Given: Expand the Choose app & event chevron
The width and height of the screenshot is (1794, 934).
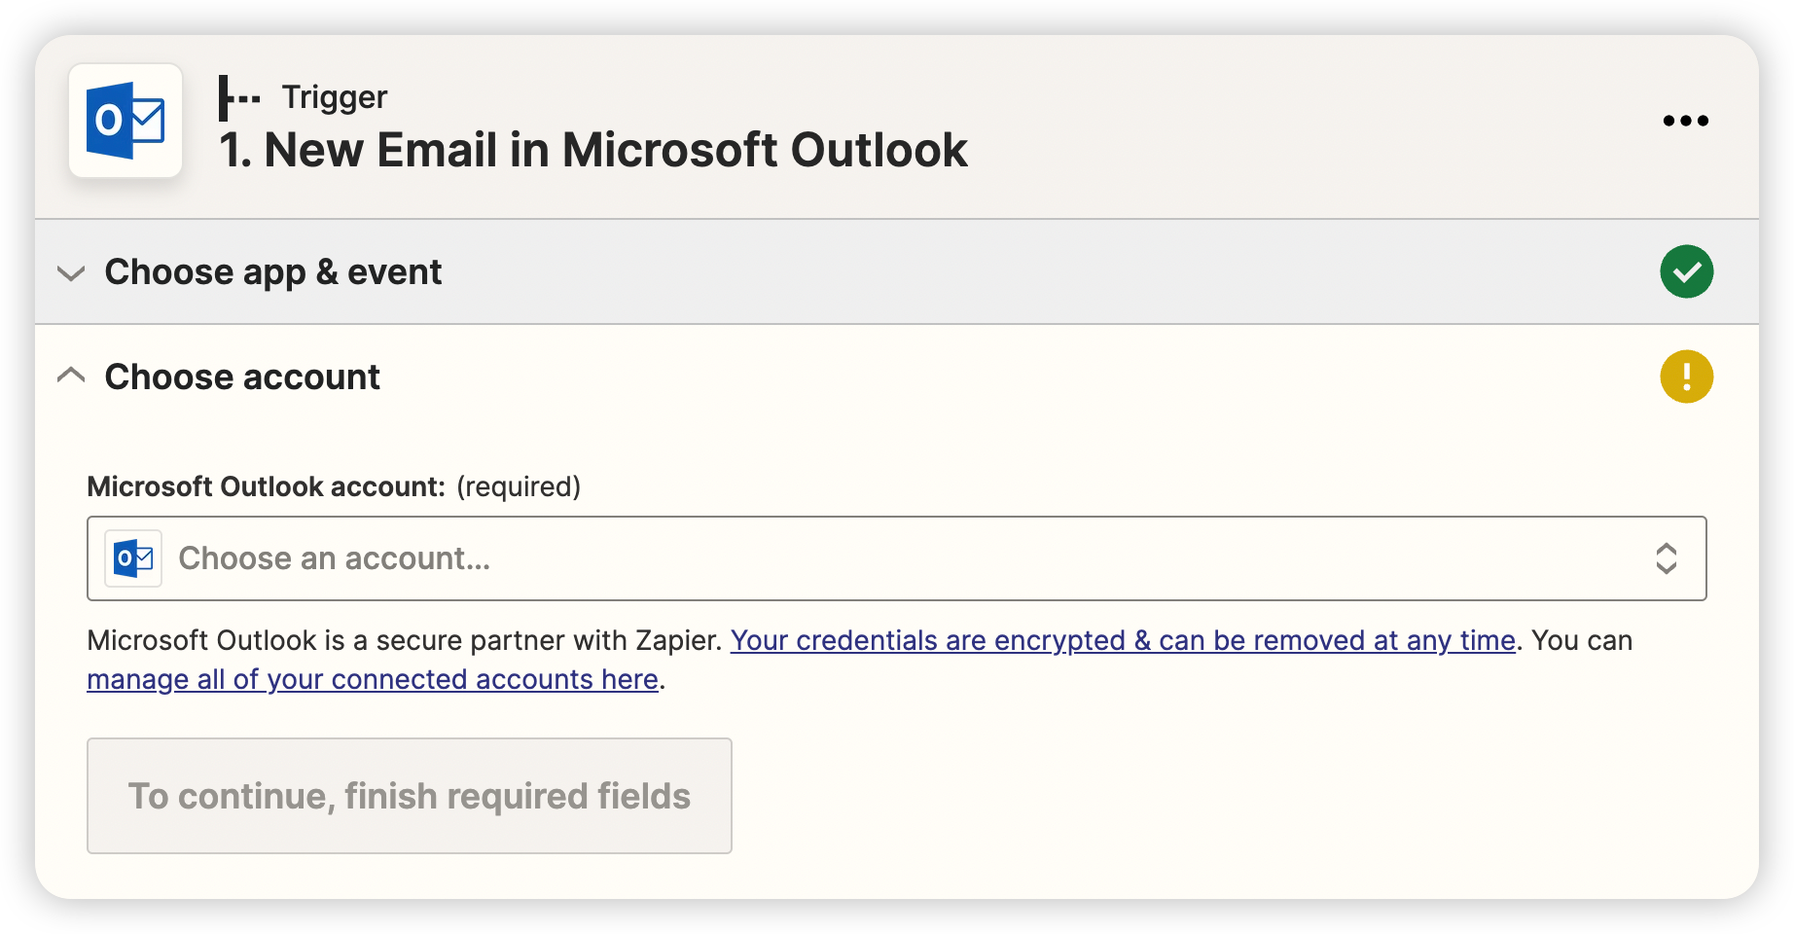Looking at the screenshot, I should (71, 272).
